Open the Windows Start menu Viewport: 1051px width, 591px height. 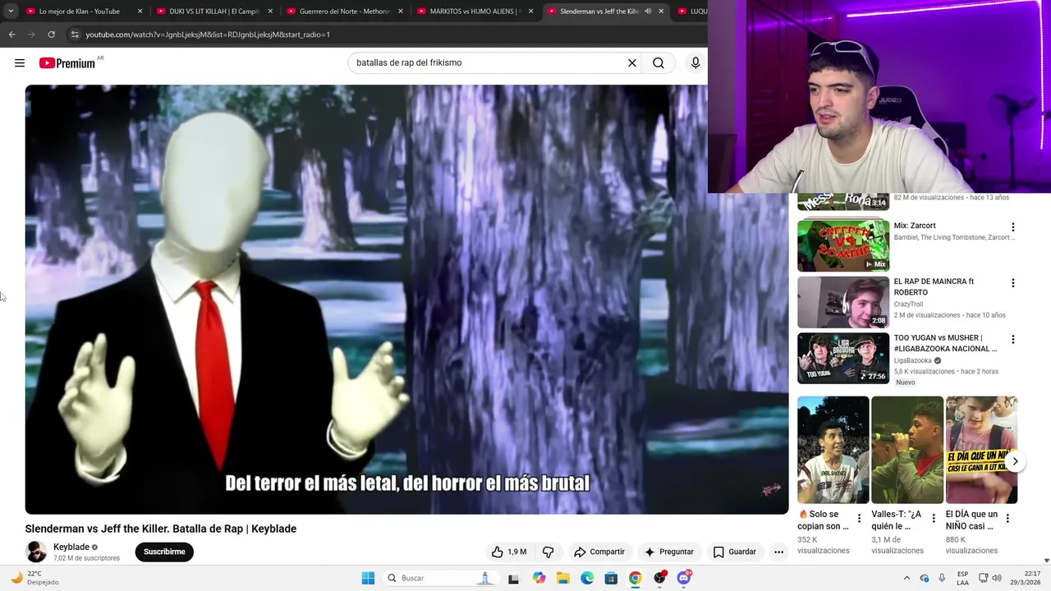368,578
